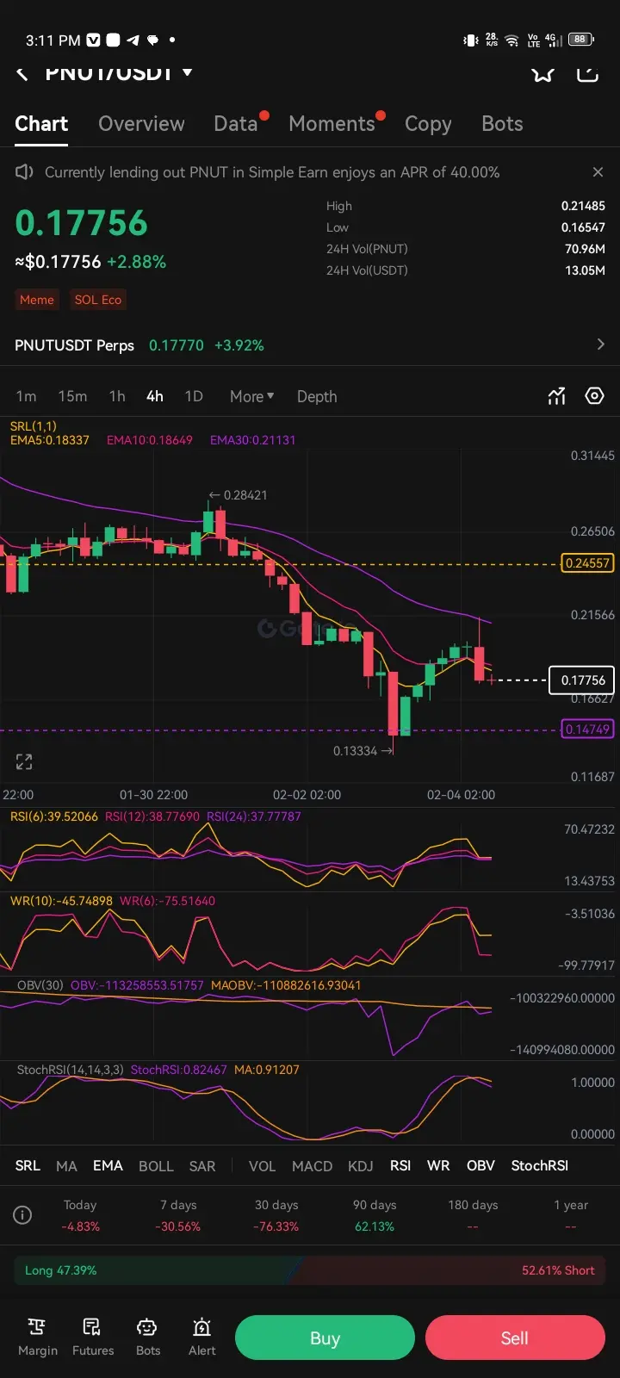
Task: Tap the RSI(6) 39.52066 legend
Action: (54, 816)
